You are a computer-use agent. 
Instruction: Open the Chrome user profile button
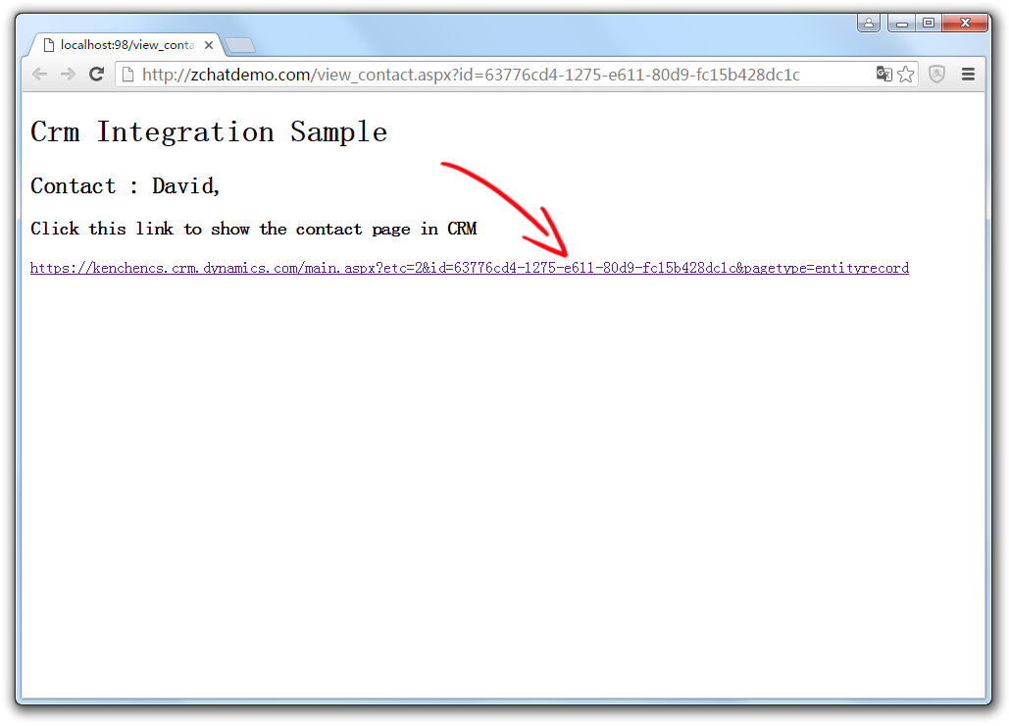pos(869,24)
